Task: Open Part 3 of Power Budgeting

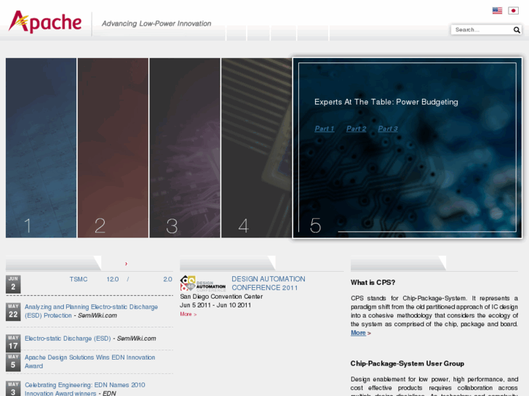Action: click(388, 129)
